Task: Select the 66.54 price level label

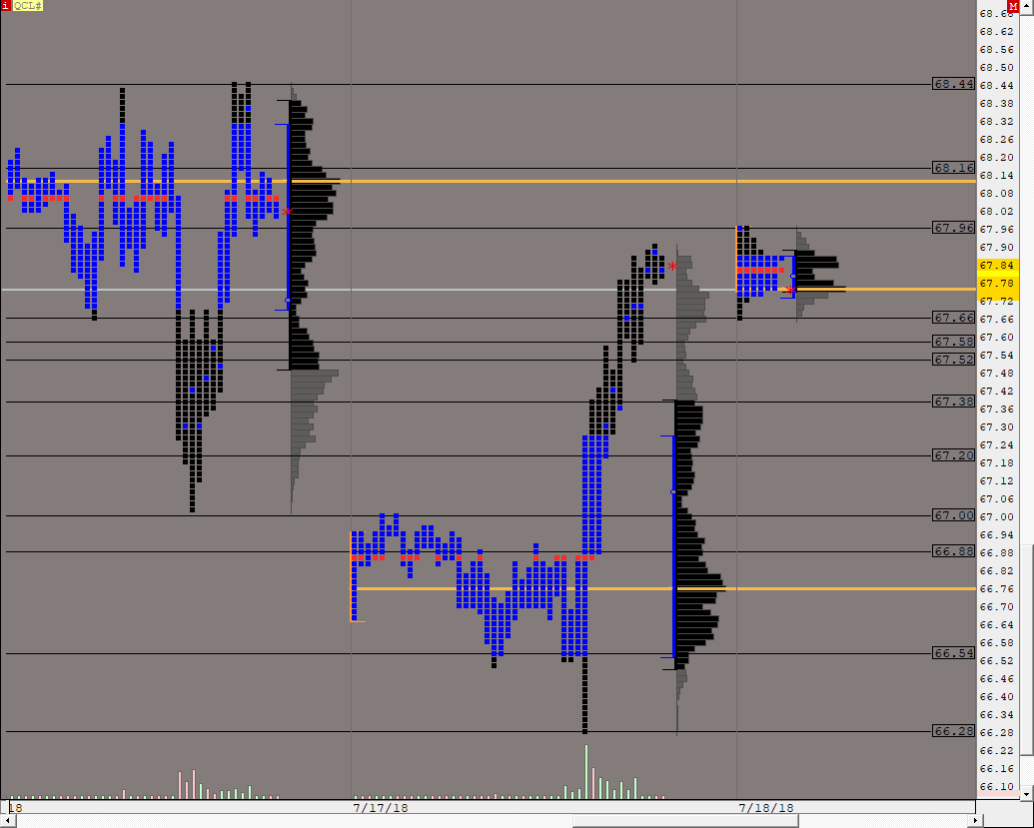Action: [953, 653]
